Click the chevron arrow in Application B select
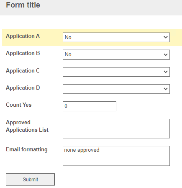Image resolution: width=182 pixels, height=188 pixels. (166, 55)
